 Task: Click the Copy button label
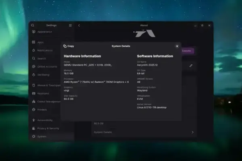(x=71, y=46)
